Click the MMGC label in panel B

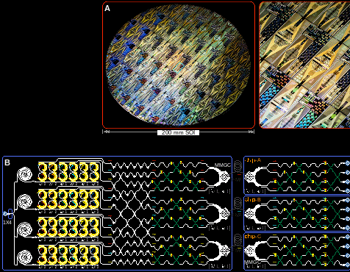[223, 165]
